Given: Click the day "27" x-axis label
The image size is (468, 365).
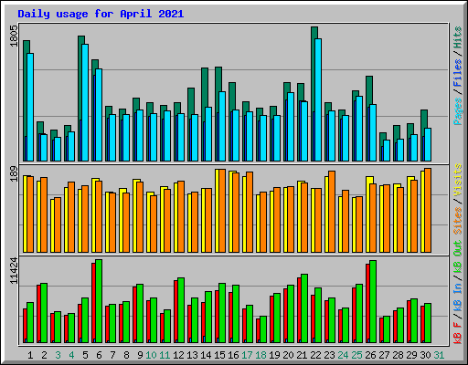Looking at the screenshot, I should pyautogui.click(x=384, y=355).
